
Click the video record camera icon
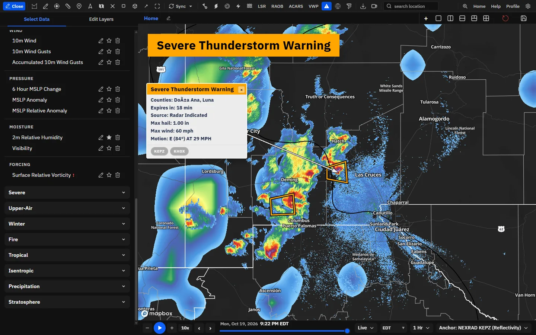pyautogui.click(x=374, y=6)
